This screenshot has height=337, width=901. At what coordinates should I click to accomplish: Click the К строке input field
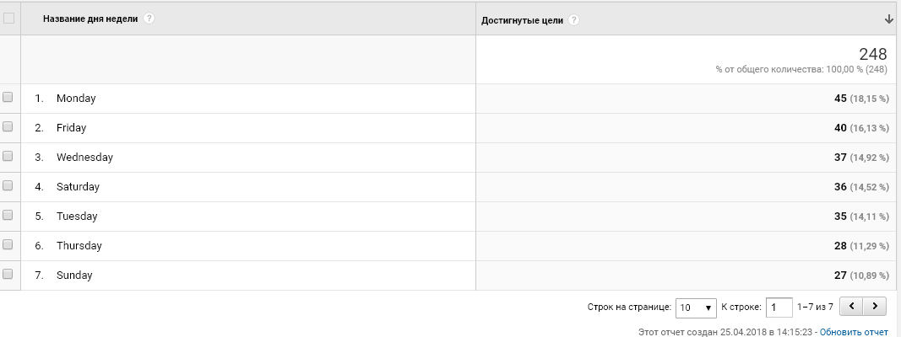pos(779,308)
